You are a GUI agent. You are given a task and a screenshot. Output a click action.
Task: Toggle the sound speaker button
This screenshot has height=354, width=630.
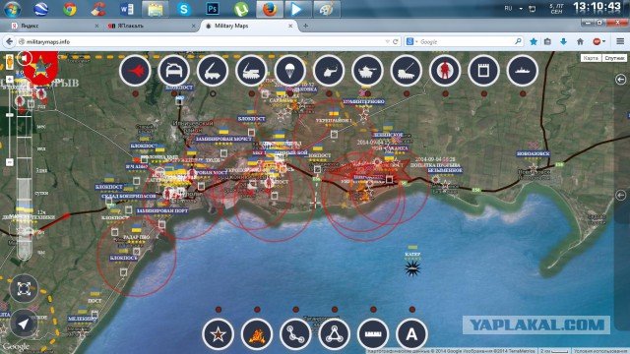(25, 59)
